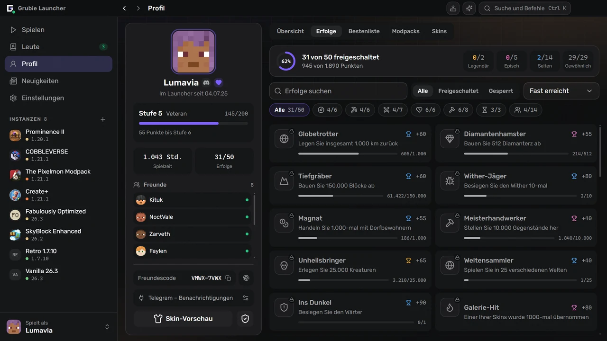Open Leute in the sidebar
This screenshot has height=341, width=607.
point(58,47)
